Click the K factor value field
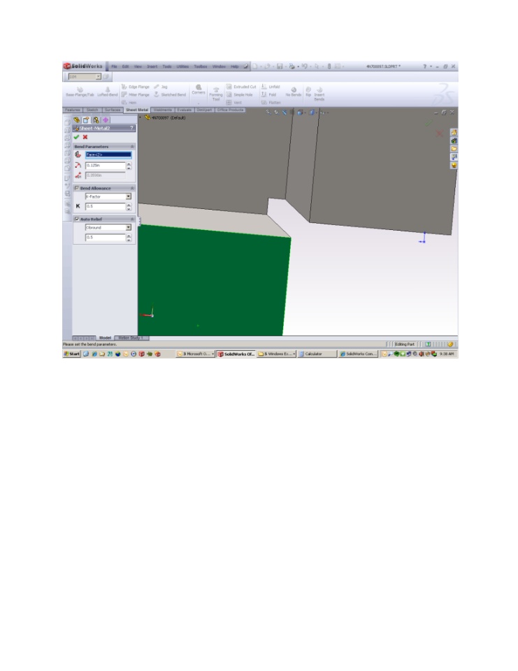Image resolution: width=518 pixels, height=671 pixels. tap(106, 206)
